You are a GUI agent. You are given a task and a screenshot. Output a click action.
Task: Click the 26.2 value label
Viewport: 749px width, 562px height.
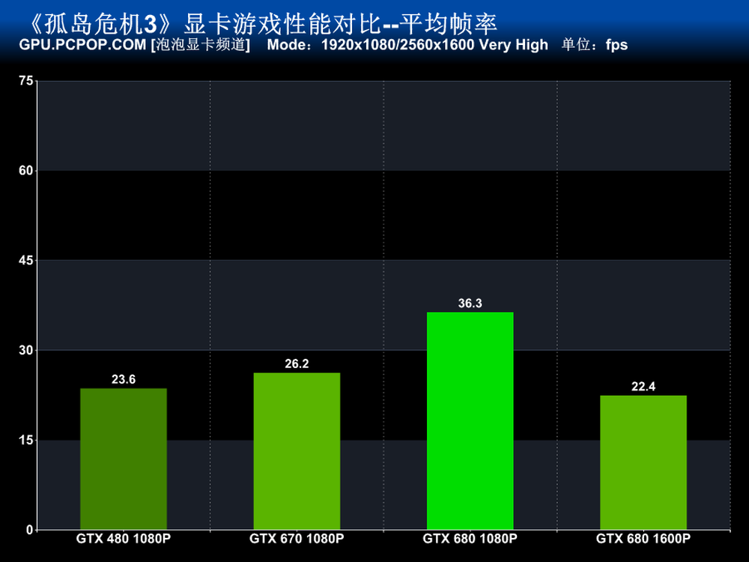click(297, 363)
